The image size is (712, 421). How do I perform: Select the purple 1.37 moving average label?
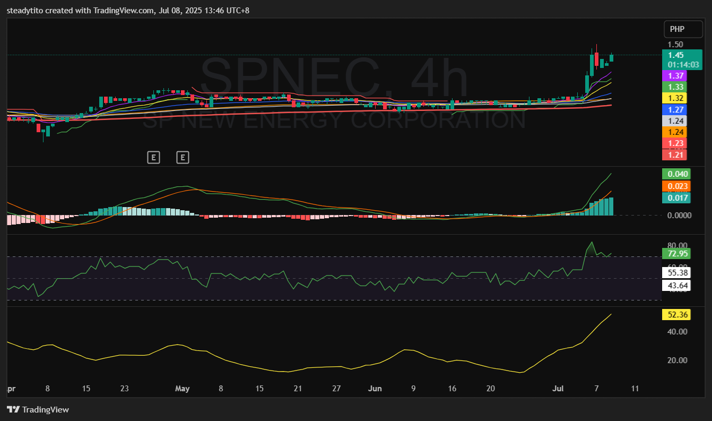pos(674,76)
